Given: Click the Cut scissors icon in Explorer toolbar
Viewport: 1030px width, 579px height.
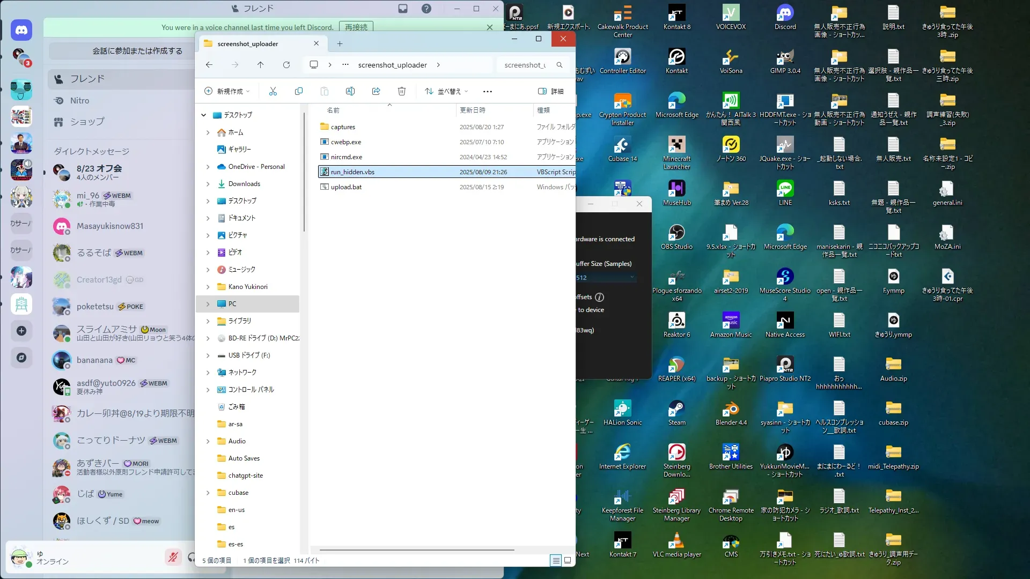Looking at the screenshot, I should pyautogui.click(x=273, y=91).
